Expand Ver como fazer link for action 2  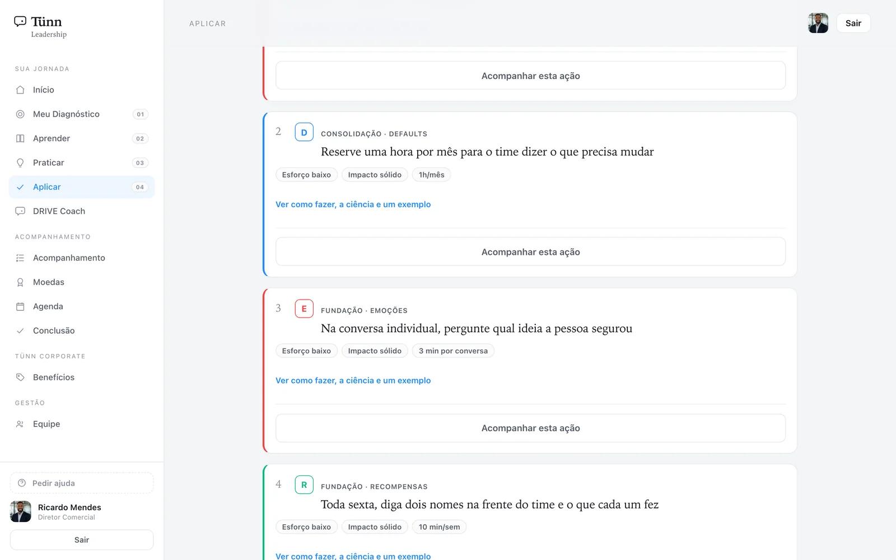point(353,204)
